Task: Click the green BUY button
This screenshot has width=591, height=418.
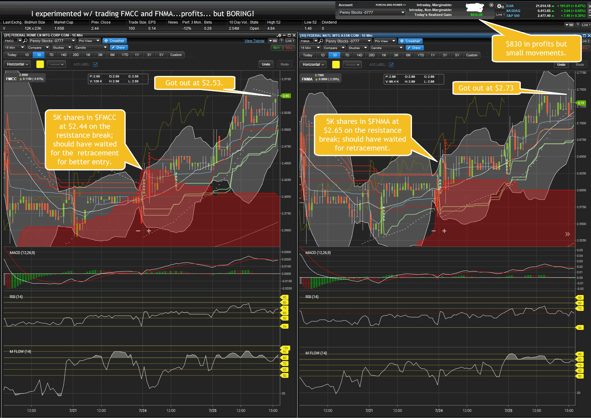Action: click(x=276, y=48)
